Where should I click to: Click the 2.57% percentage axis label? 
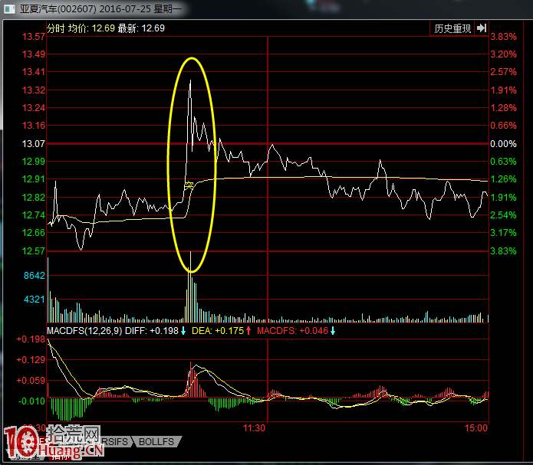pyautogui.click(x=503, y=72)
